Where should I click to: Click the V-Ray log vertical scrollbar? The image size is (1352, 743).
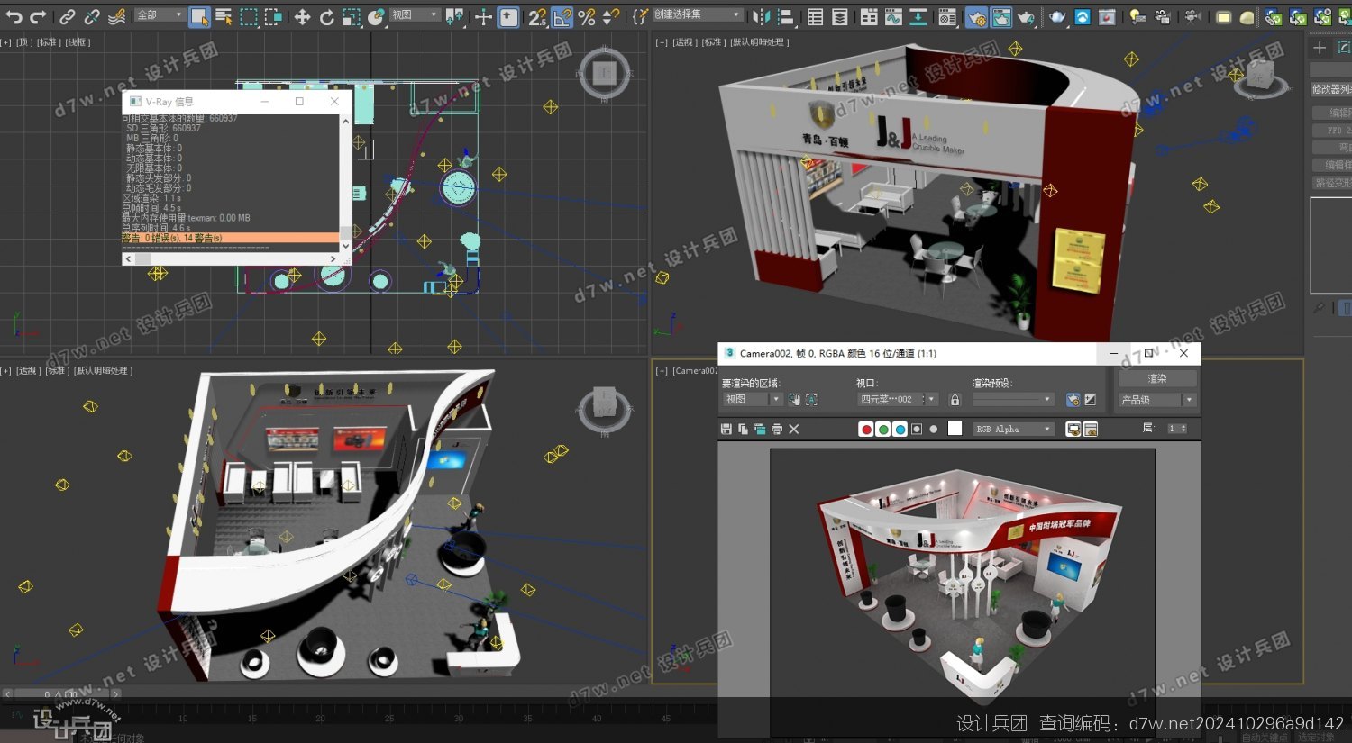click(345, 184)
